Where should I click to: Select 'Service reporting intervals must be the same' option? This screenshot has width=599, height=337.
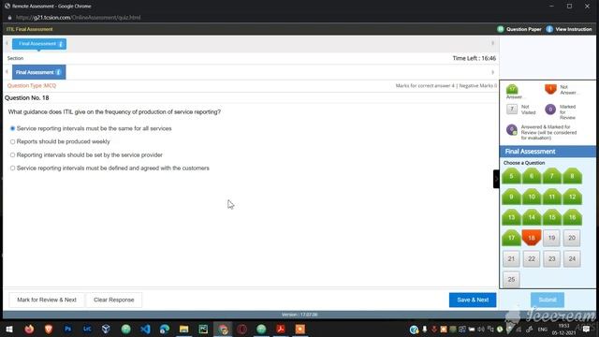[x=12, y=129]
